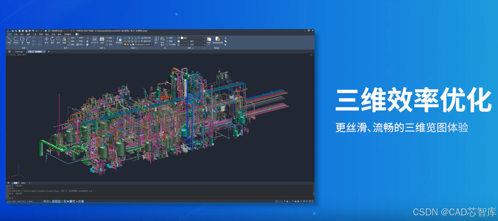Screen dimensions: 498x221
Task: Expand the Draw (绘图) panel
Action: (x=25, y=48)
